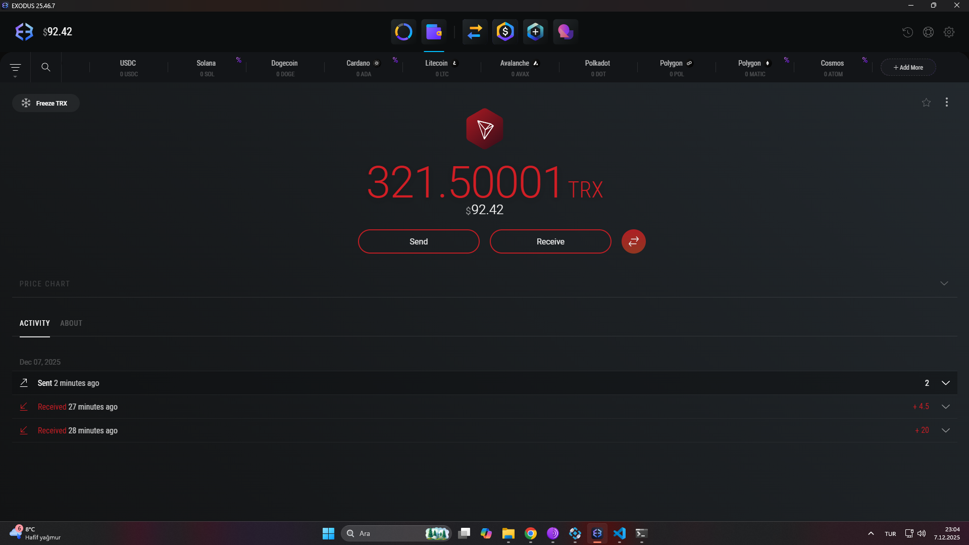The height and width of the screenshot is (545, 969).
Task: Click the + 4.5 received amount
Action: (x=921, y=407)
